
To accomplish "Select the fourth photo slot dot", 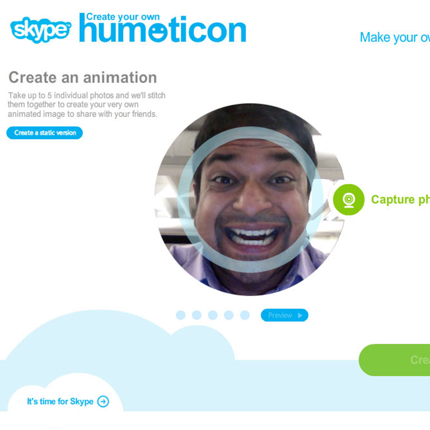I will click(x=228, y=315).
